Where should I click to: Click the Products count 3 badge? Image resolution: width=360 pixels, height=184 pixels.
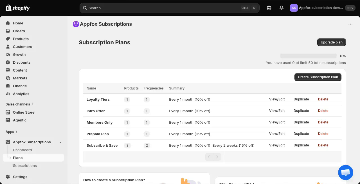click(127, 146)
